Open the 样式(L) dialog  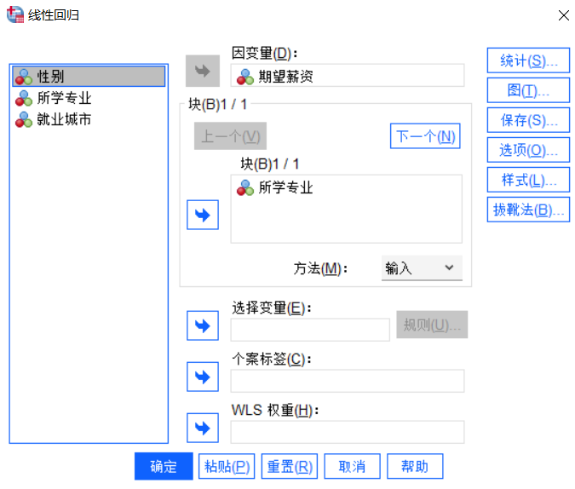tap(528, 180)
